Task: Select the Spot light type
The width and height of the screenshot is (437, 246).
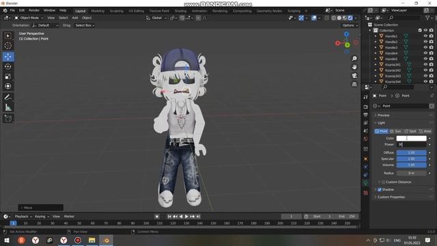Action: point(410,131)
